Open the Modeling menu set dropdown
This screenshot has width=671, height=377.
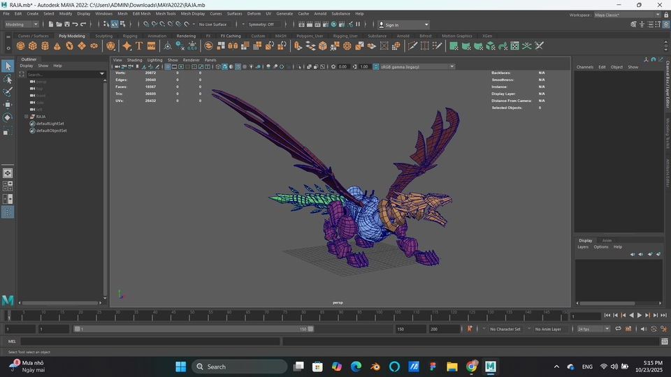pos(22,24)
